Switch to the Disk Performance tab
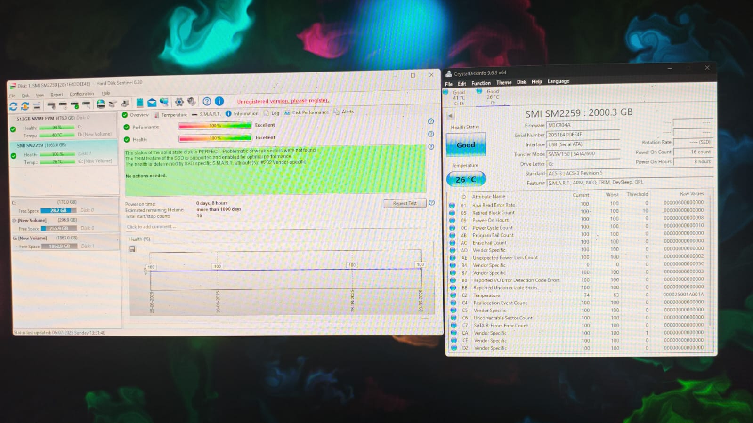Image resolution: width=753 pixels, height=423 pixels. (307, 112)
